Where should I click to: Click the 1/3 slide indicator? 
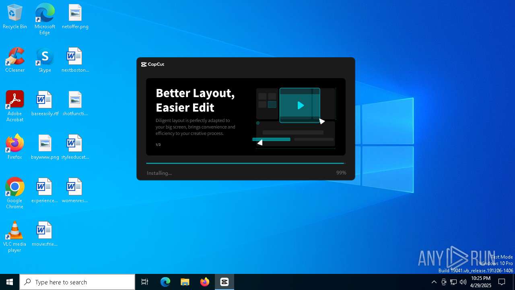(158, 145)
